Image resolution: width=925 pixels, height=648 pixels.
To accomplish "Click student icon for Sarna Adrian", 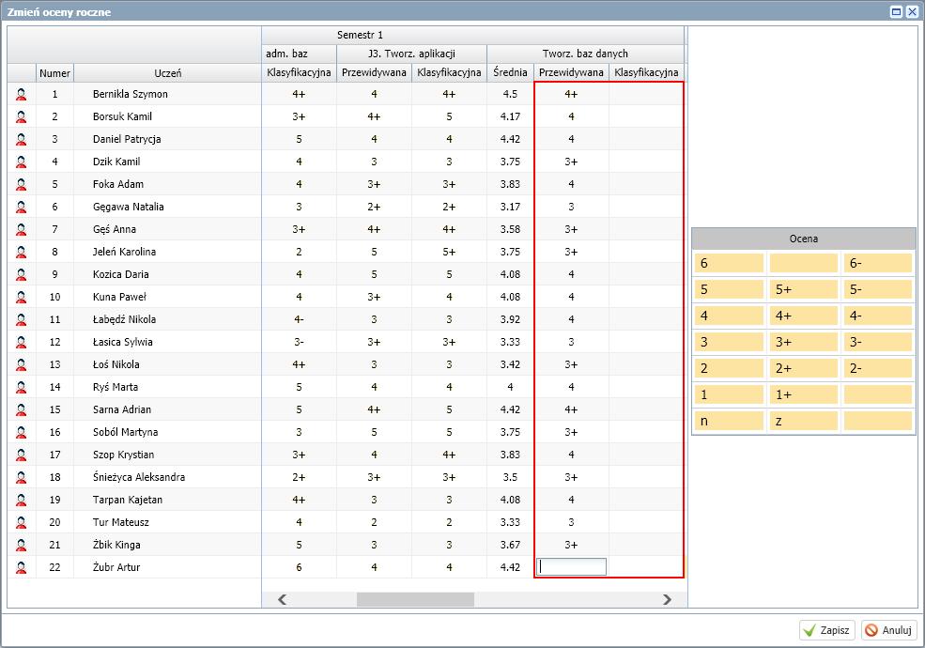I will click(22, 409).
